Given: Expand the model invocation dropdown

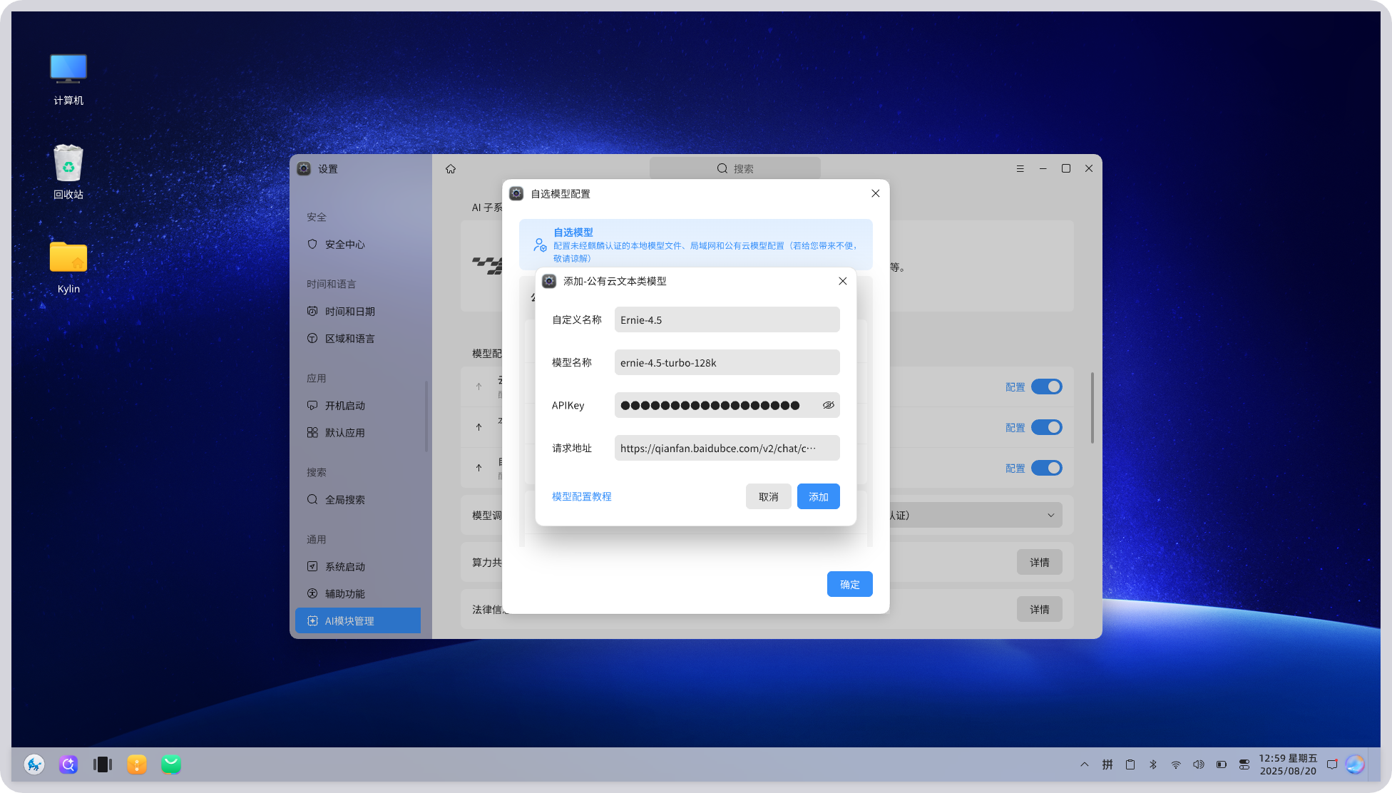Looking at the screenshot, I should click(1050, 515).
